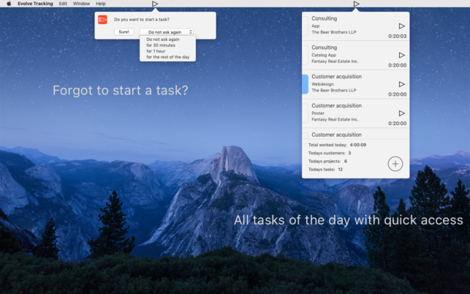Click 0:20:00 timer of Catalog App task

pyautogui.click(x=397, y=65)
